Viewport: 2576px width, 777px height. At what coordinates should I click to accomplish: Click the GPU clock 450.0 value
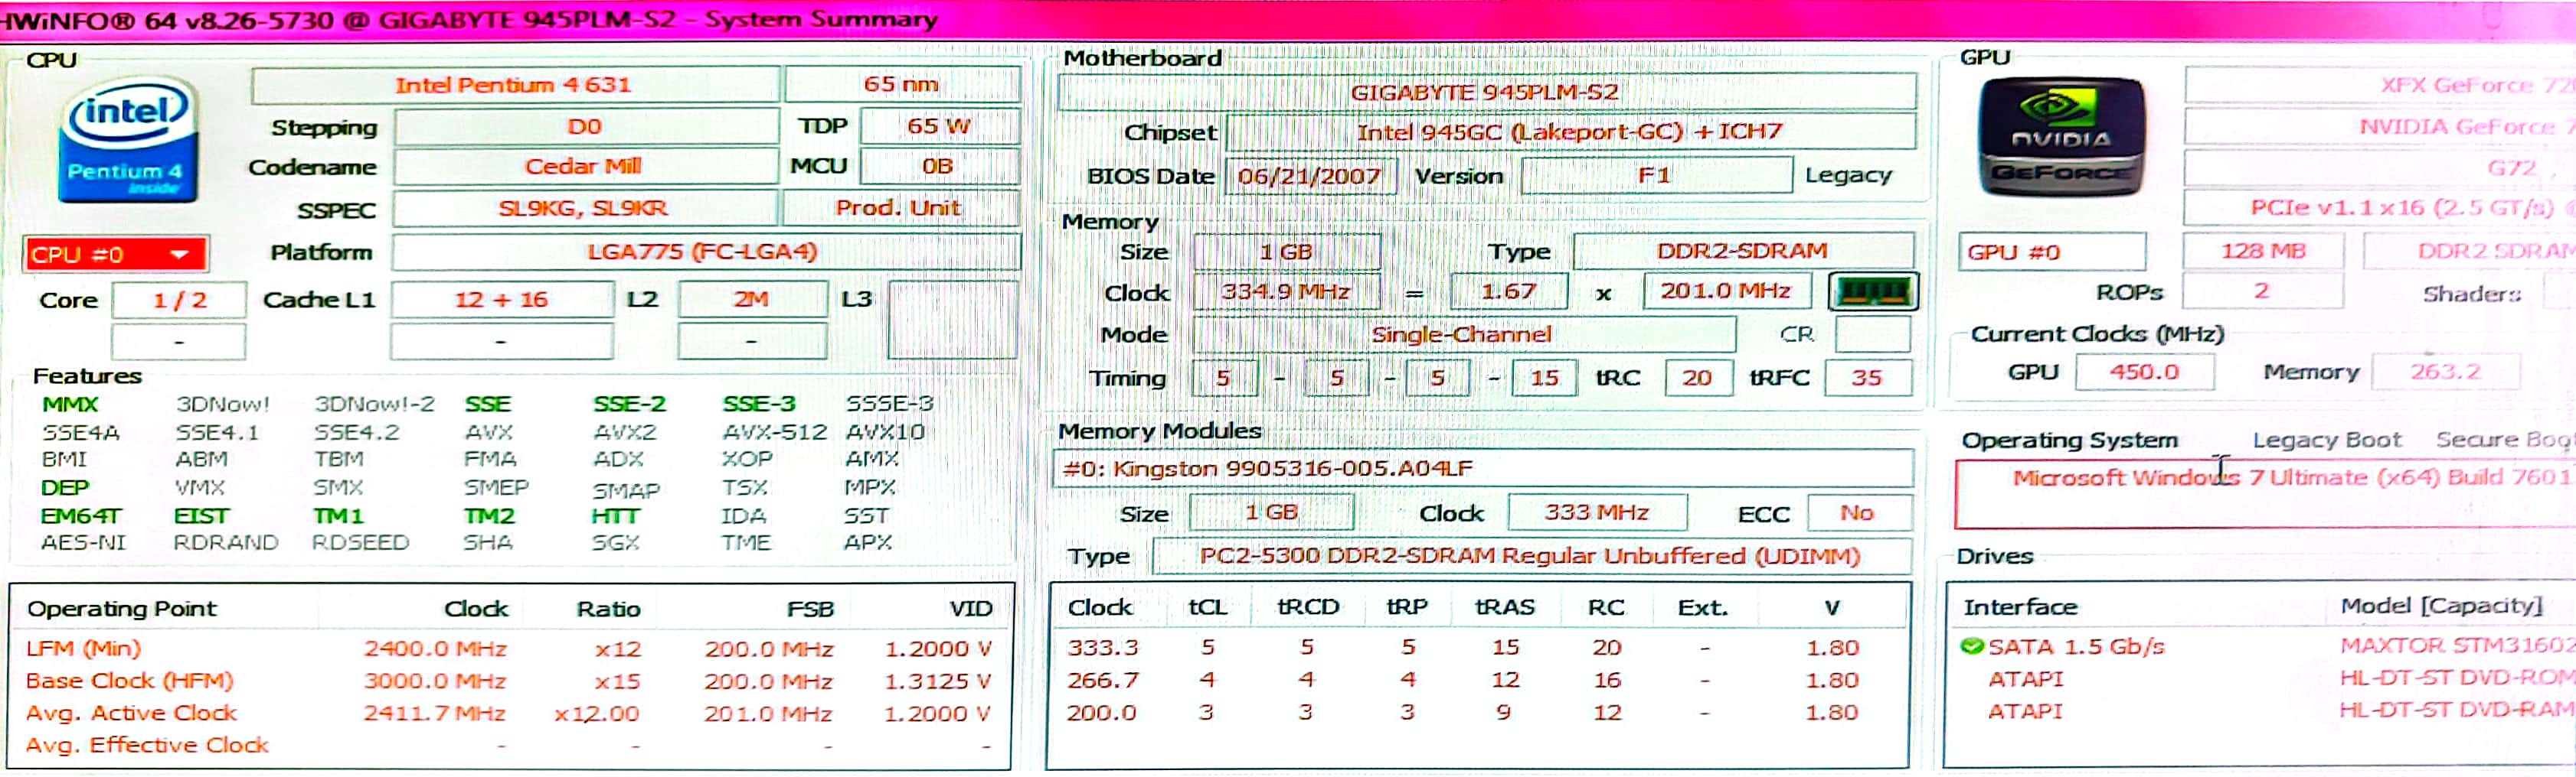[x=2145, y=372]
